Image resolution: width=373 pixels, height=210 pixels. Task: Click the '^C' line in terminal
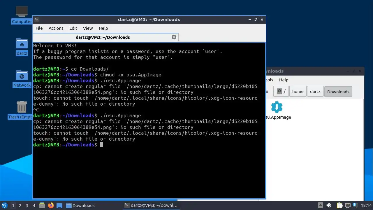pyautogui.click(x=36, y=110)
